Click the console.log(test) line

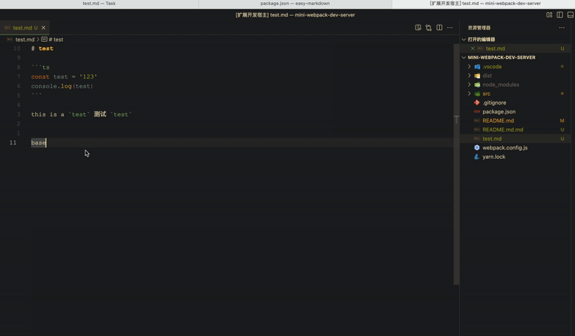(x=62, y=86)
